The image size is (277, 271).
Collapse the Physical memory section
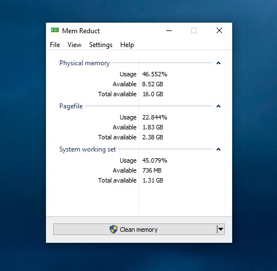pyautogui.click(x=218, y=63)
